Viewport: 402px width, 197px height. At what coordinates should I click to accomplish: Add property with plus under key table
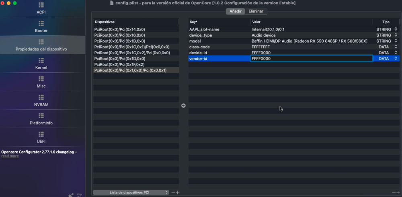(x=398, y=193)
